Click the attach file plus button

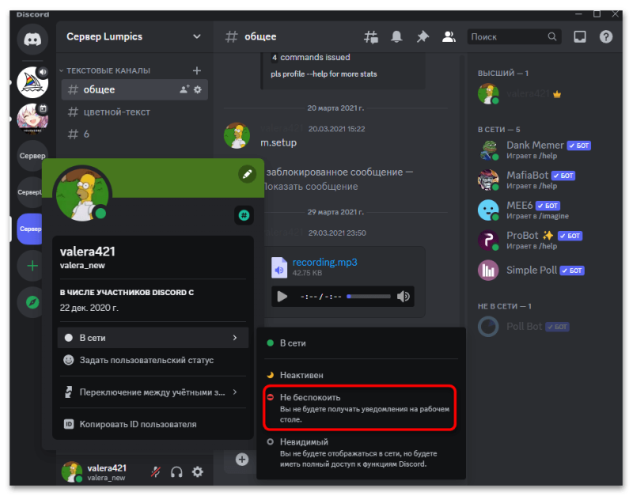pyautogui.click(x=242, y=460)
